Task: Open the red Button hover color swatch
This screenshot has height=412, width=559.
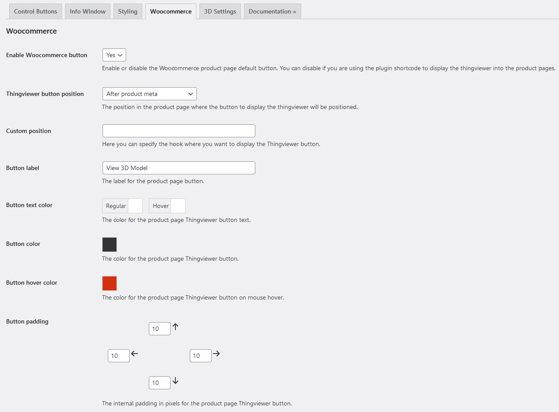Action: [x=110, y=283]
